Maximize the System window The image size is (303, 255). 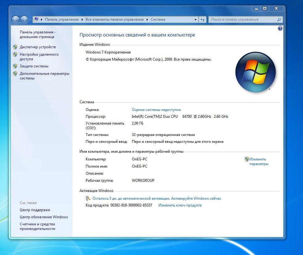click(x=265, y=9)
